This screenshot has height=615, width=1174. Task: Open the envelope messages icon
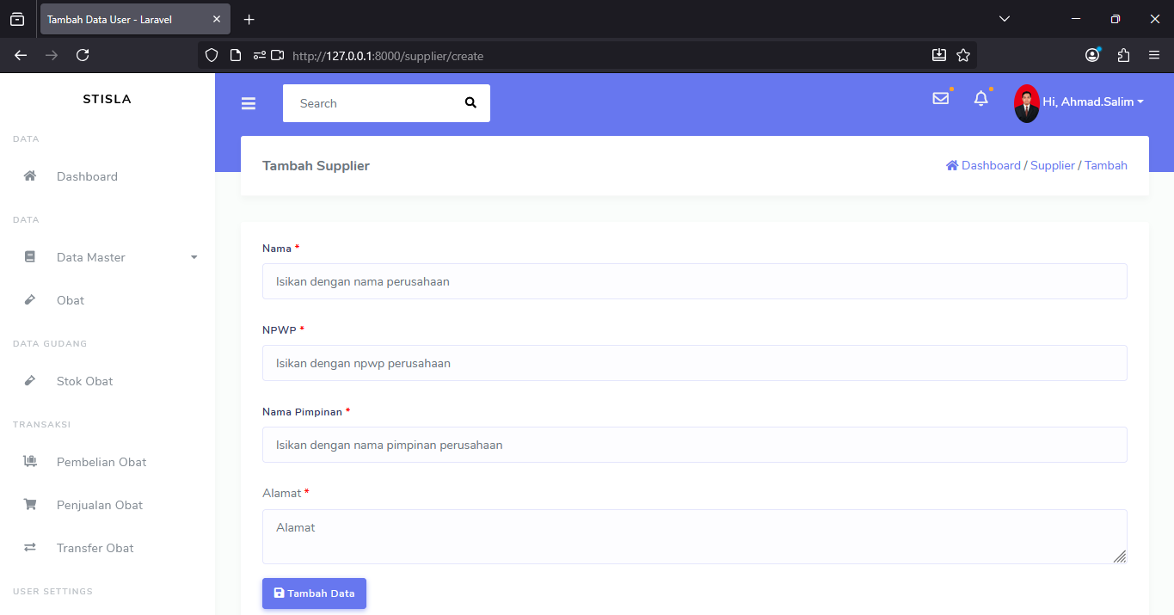pyautogui.click(x=940, y=99)
